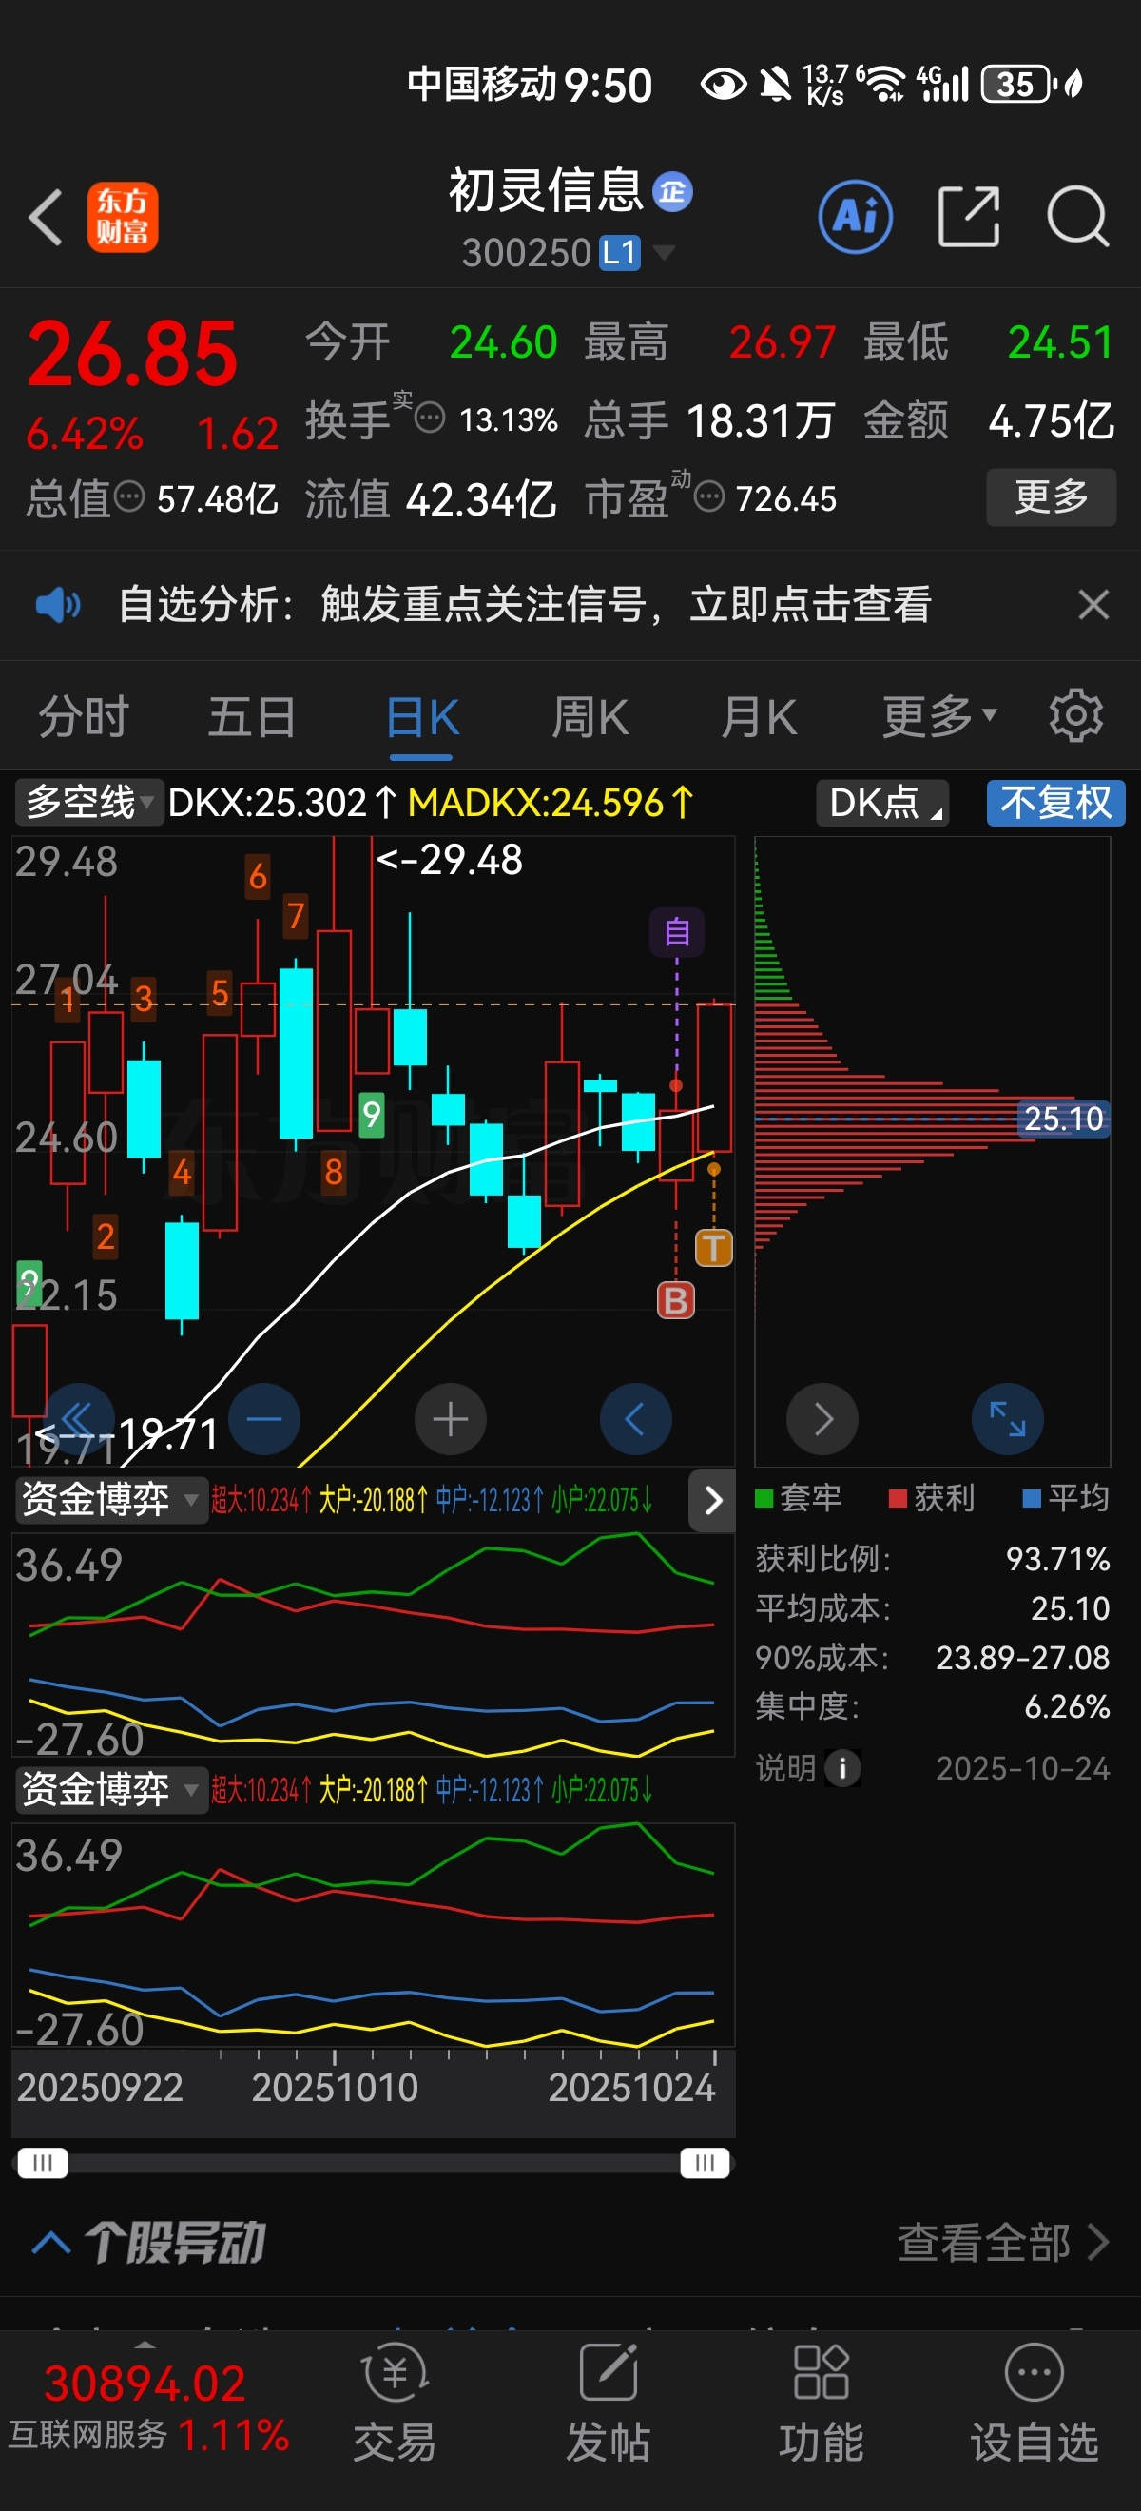This screenshot has width=1141, height=2511.
Task: Tap the MADKX:24.596 indicator value
Action: tap(551, 803)
